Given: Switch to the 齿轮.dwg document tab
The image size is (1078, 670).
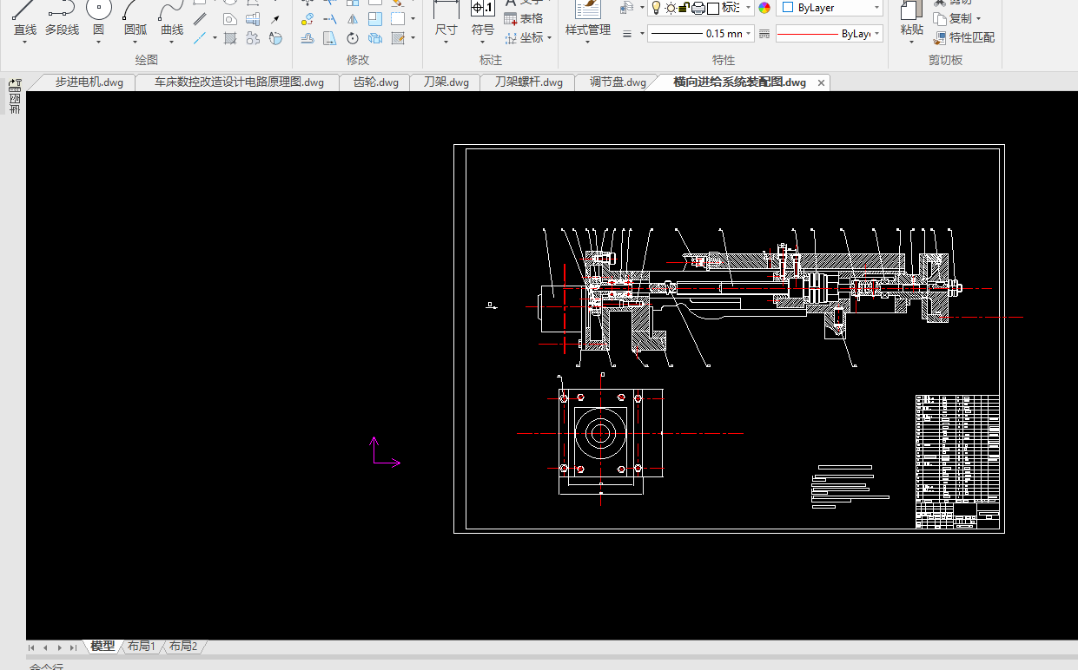Looking at the screenshot, I should (375, 82).
